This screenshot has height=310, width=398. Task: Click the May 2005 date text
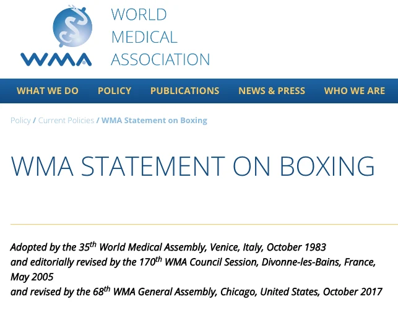tap(32, 277)
